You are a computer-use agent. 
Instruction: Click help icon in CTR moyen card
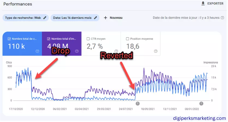tap(116, 51)
